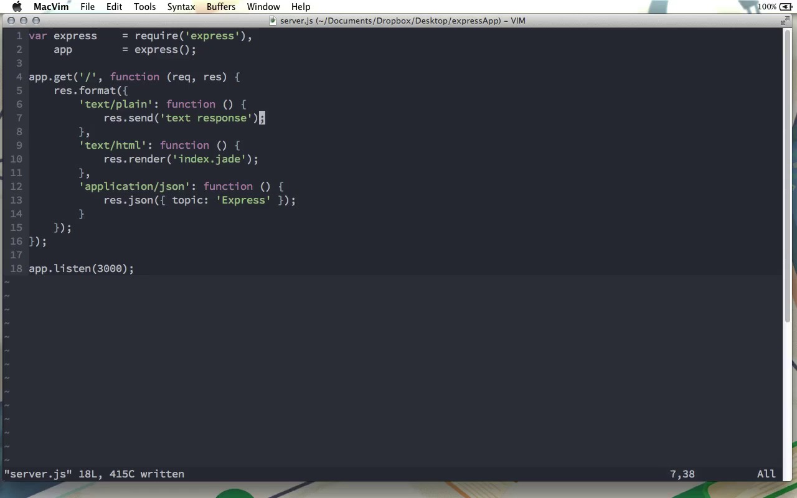Screen dimensions: 797x498
Task: Click the 'application/json' string
Action: (x=134, y=187)
